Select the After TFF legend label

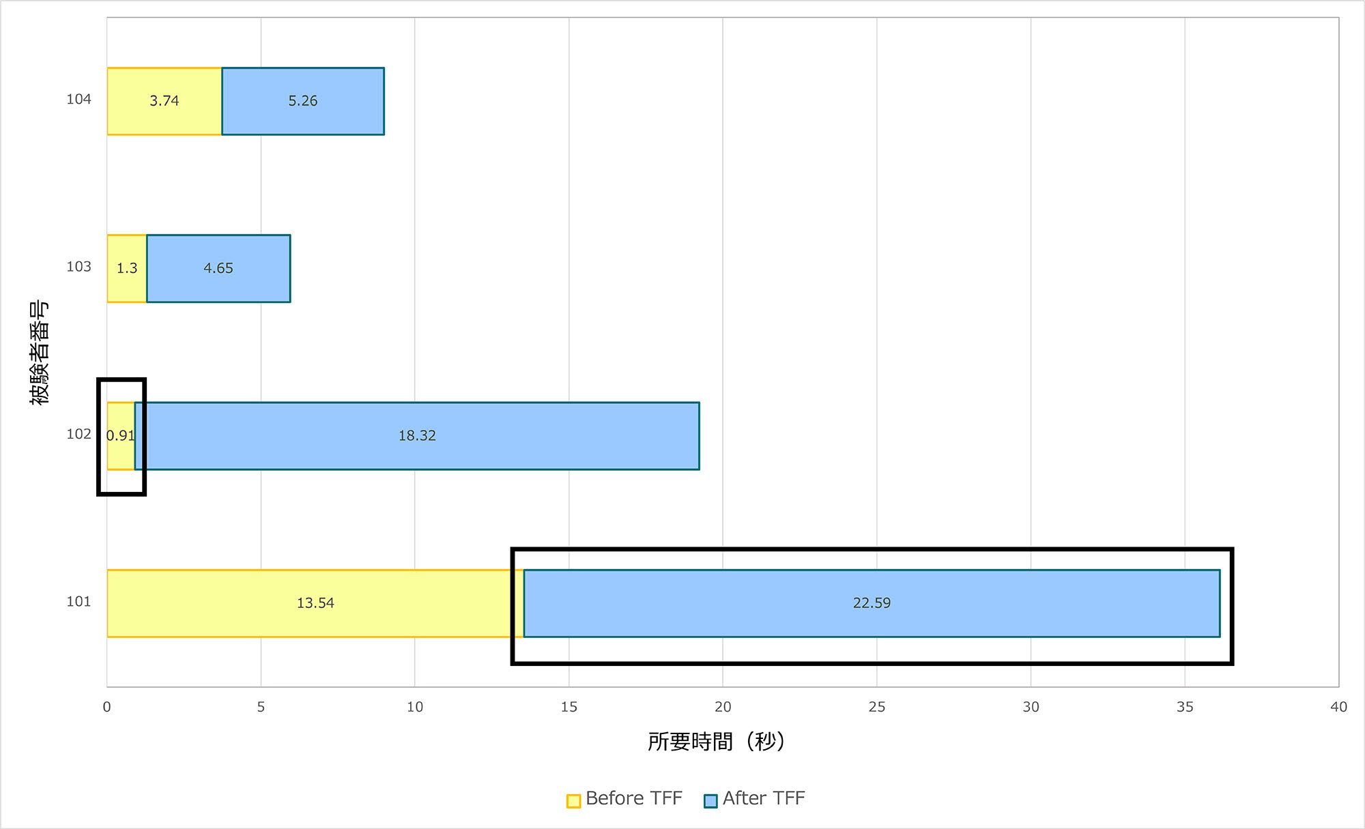pyautogui.click(x=764, y=798)
